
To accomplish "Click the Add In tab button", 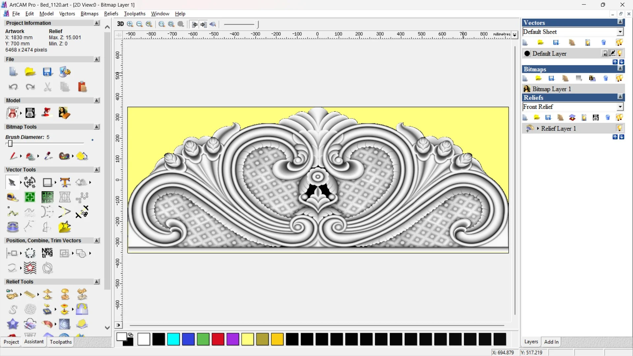I will [x=551, y=342].
